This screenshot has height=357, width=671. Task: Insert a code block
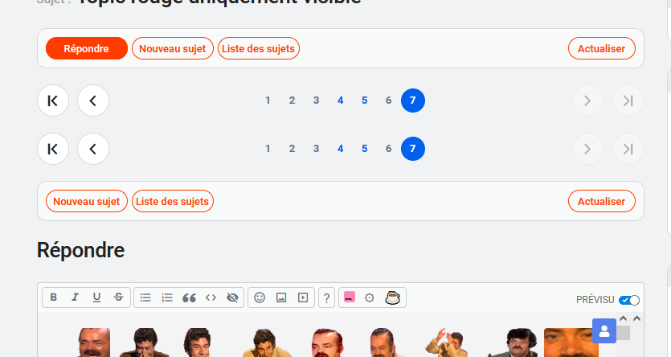[x=211, y=297]
